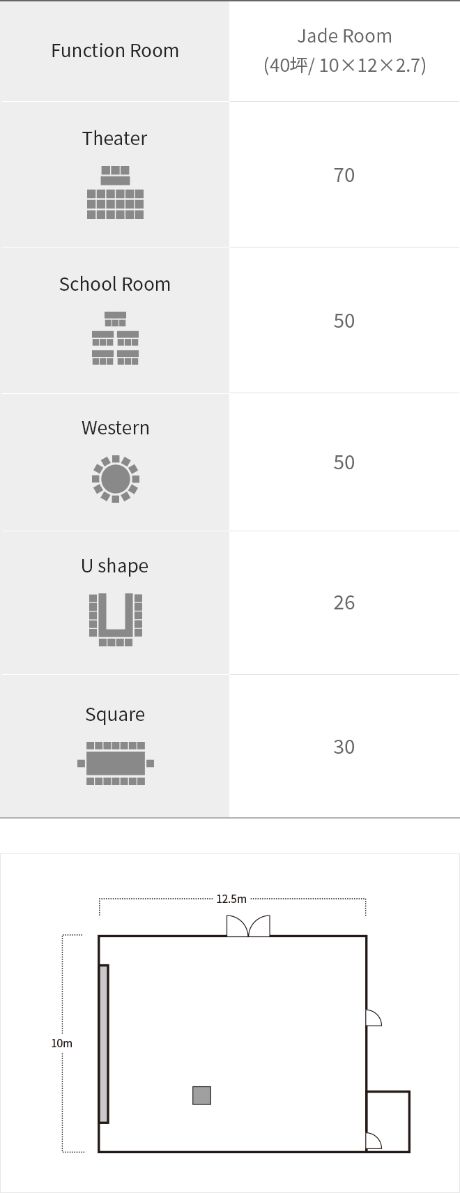This screenshot has width=460, height=1193.
Task: Click the U shape layout icon
Action: (x=115, y=619)
